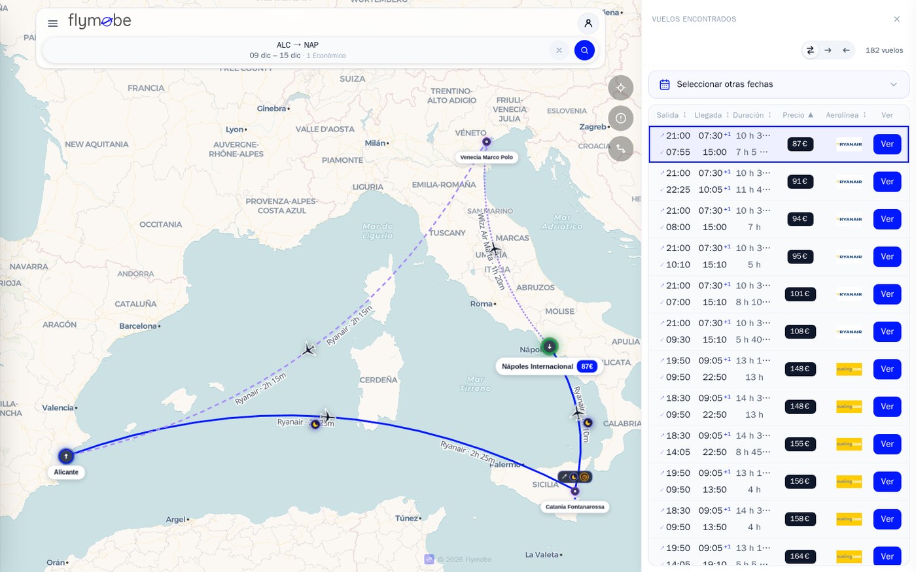The height and width of the screenshot is (572, 916).
Task: Click the Ryanair logo in the 95 € row
Action: point(849,257)
